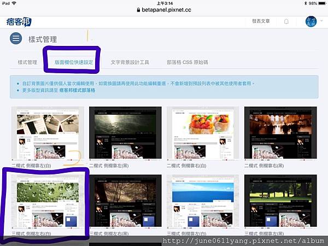Tap the 上午3:14 clock in status bar
Image resolution: width=328 pixels, height=246 pixels.
click(x=165, y=3)
